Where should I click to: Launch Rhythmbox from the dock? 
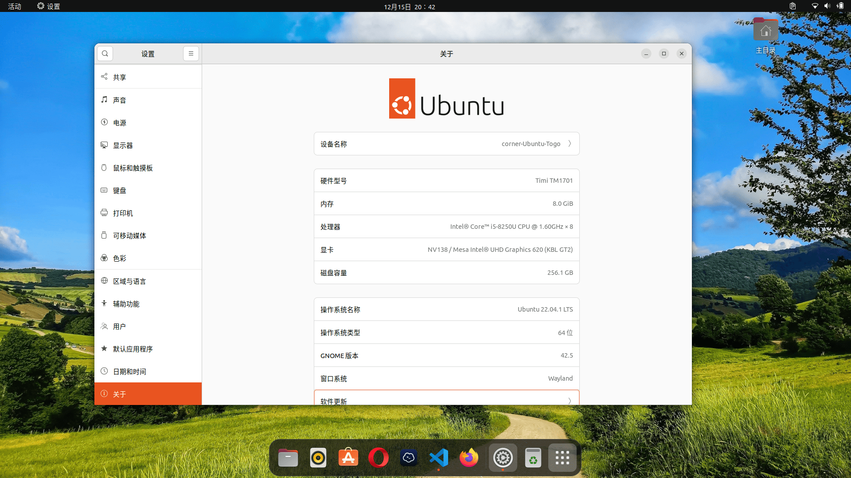(318, 458)
